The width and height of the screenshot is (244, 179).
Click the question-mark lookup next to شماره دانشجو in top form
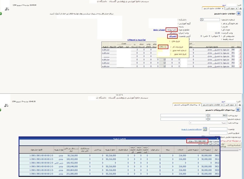click(x=201, y=19)
